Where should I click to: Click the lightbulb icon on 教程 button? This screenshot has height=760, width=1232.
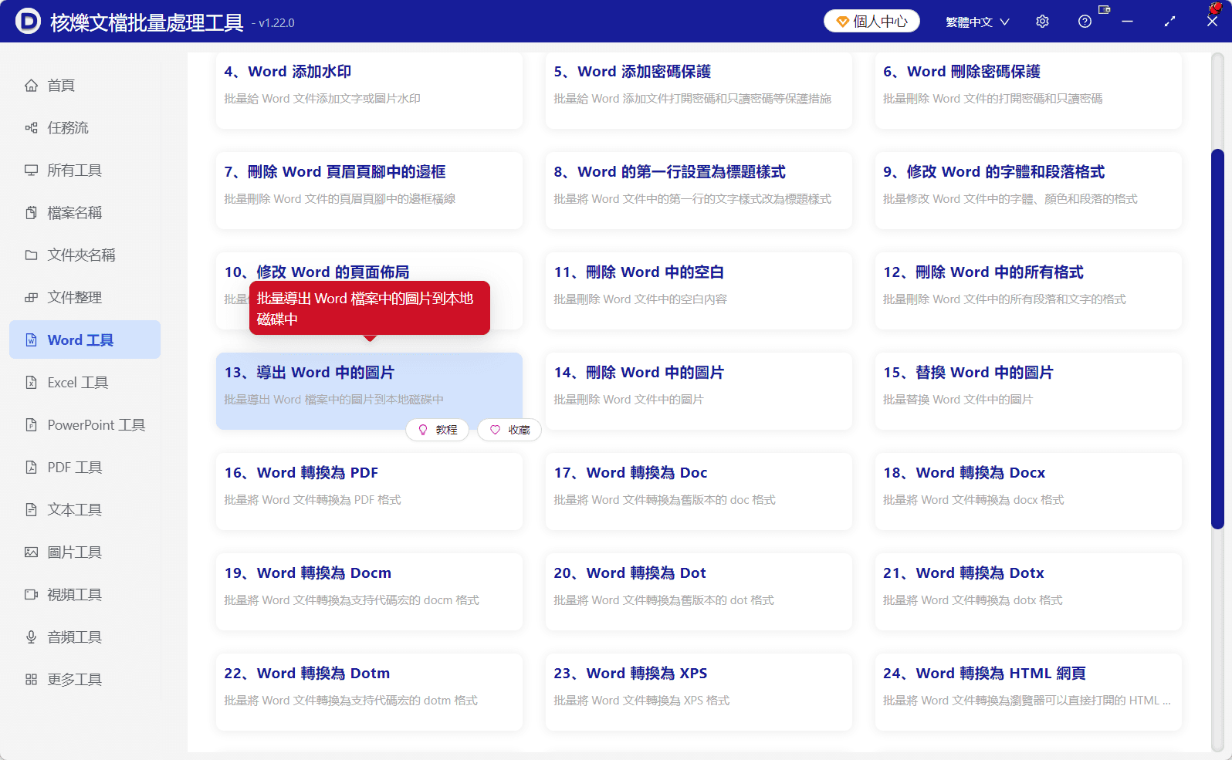422,430
